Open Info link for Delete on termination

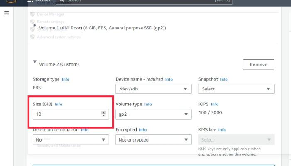[85, 130]
